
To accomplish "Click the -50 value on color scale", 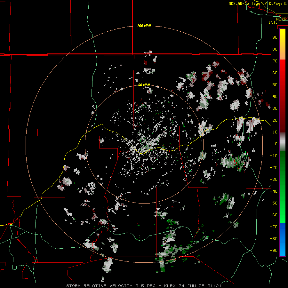I will pos(274,203).
